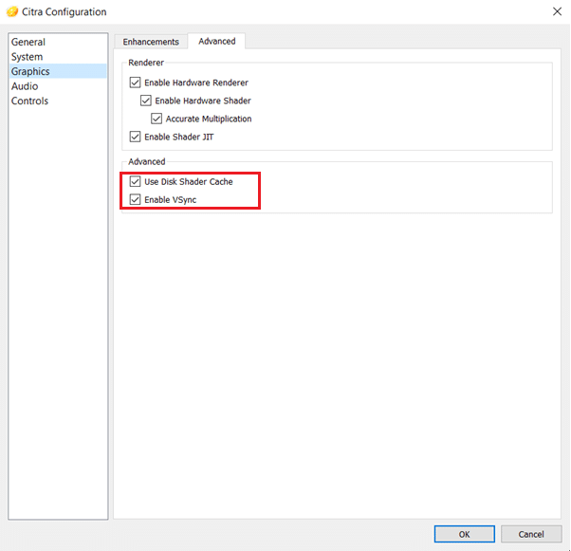Toggle Use Disk Shader Cache
The height and width of the screenshot is (551, 571).
(135, 181)
